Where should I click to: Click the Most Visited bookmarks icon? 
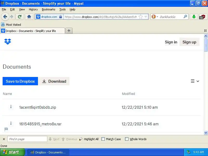[x=3, y=24]
